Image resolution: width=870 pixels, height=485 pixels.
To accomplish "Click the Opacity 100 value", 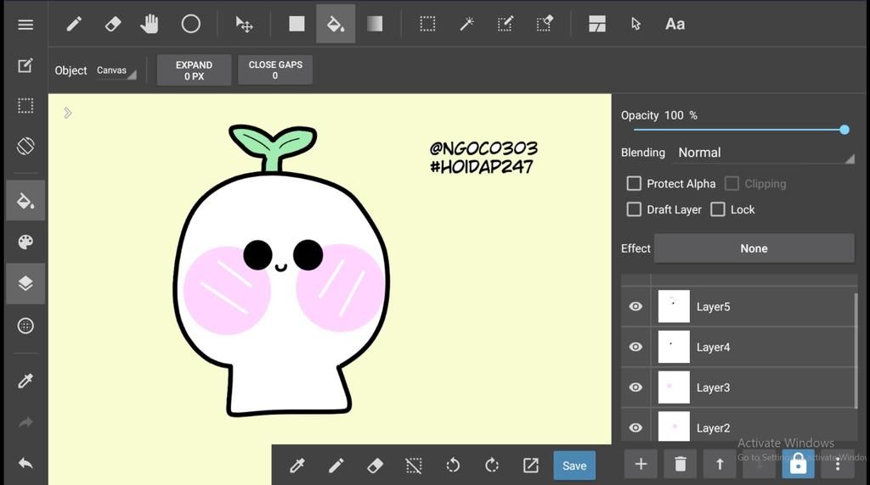I will tap(674, 115).
